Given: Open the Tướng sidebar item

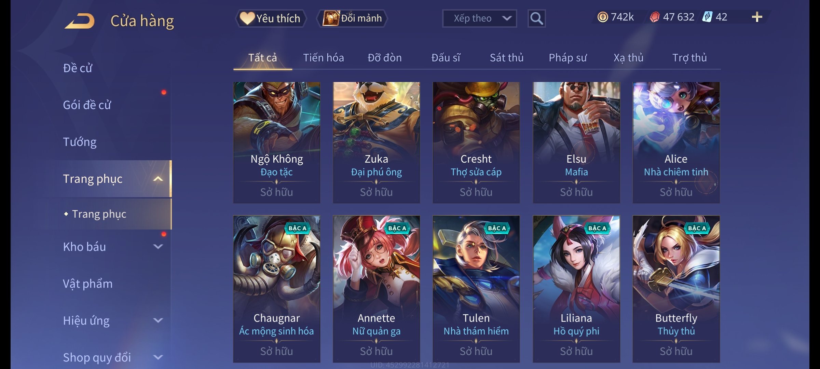Looking at the screenshot, I should [80, 142].
